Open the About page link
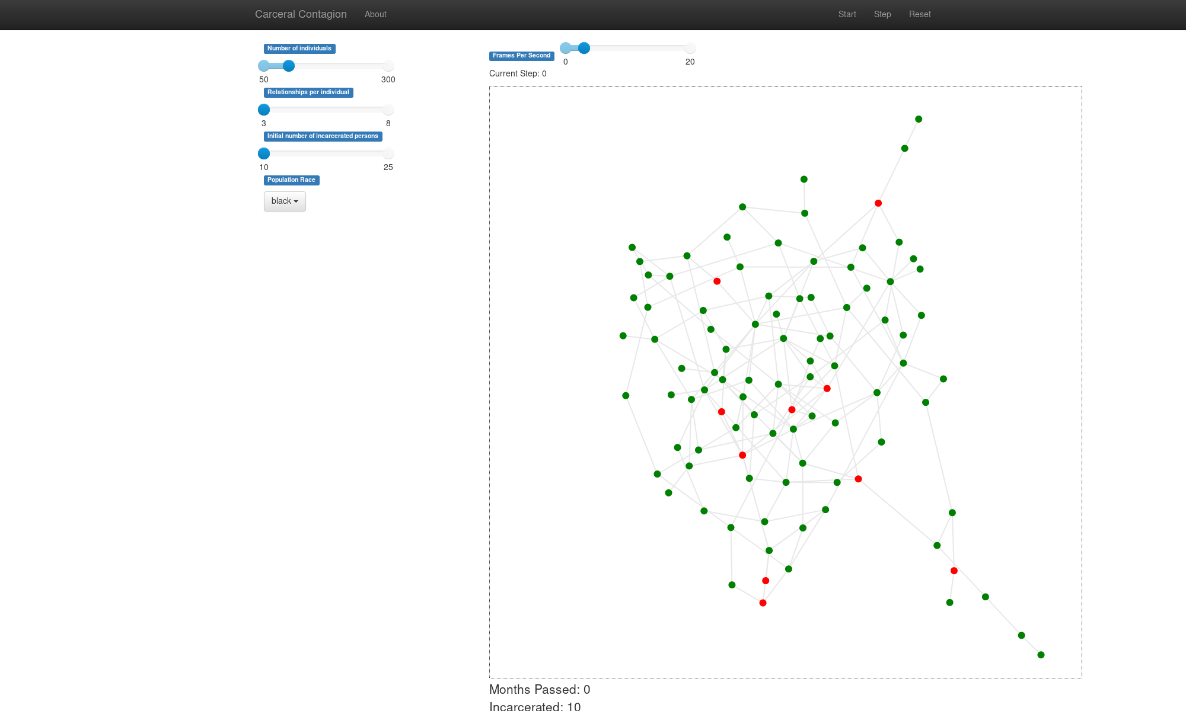 375,14
